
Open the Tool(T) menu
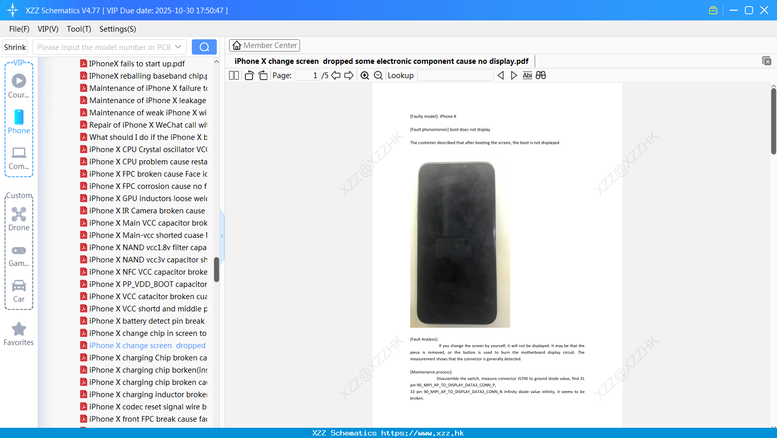[x=79, y=29]
